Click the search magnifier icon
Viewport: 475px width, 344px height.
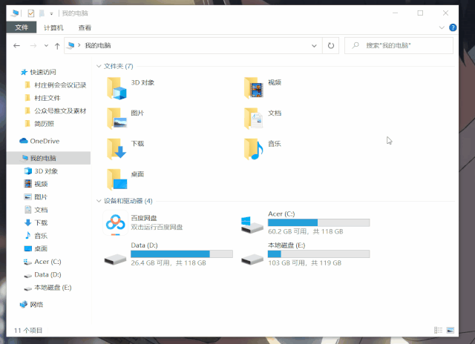pos(356,45)
